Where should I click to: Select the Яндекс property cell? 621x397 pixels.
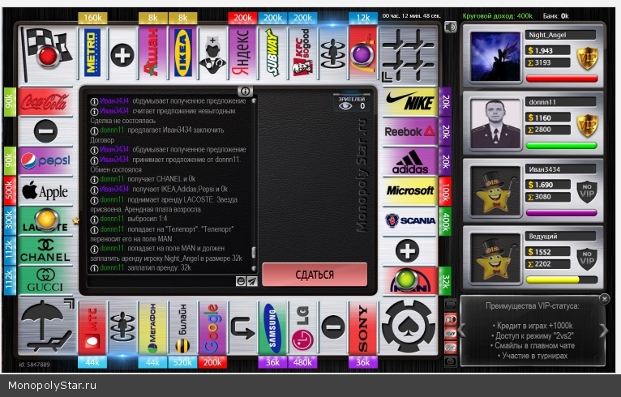[242, 53]
